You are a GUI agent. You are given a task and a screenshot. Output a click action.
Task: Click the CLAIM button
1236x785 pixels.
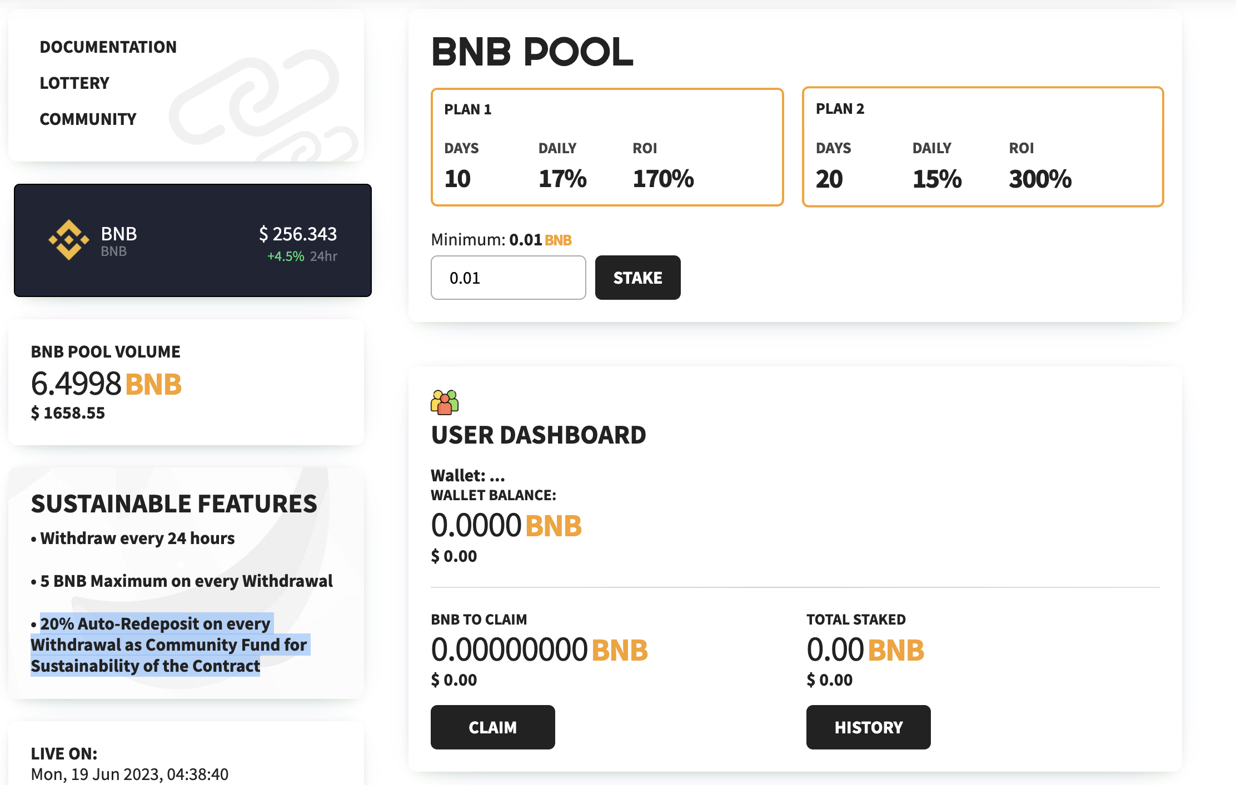[x=493, y=727]
